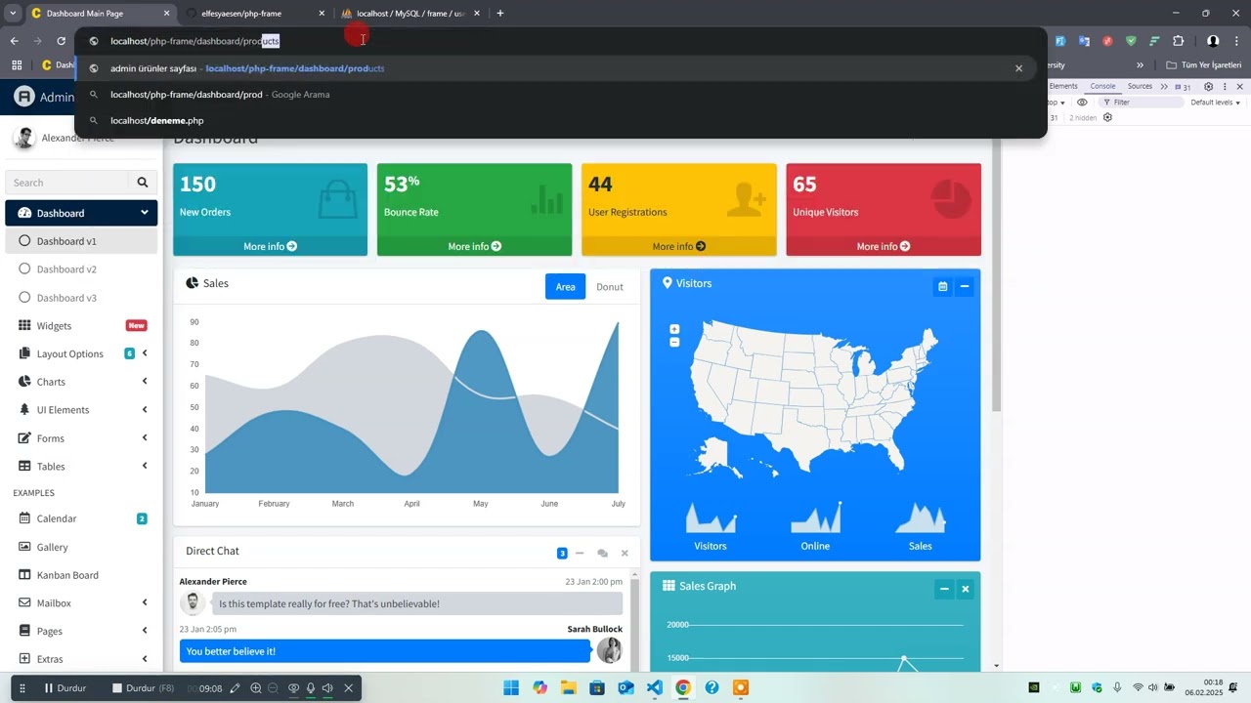The image size is (1251, 703).
Task: Click the Chrome reload button
Action: click(62, 41)
